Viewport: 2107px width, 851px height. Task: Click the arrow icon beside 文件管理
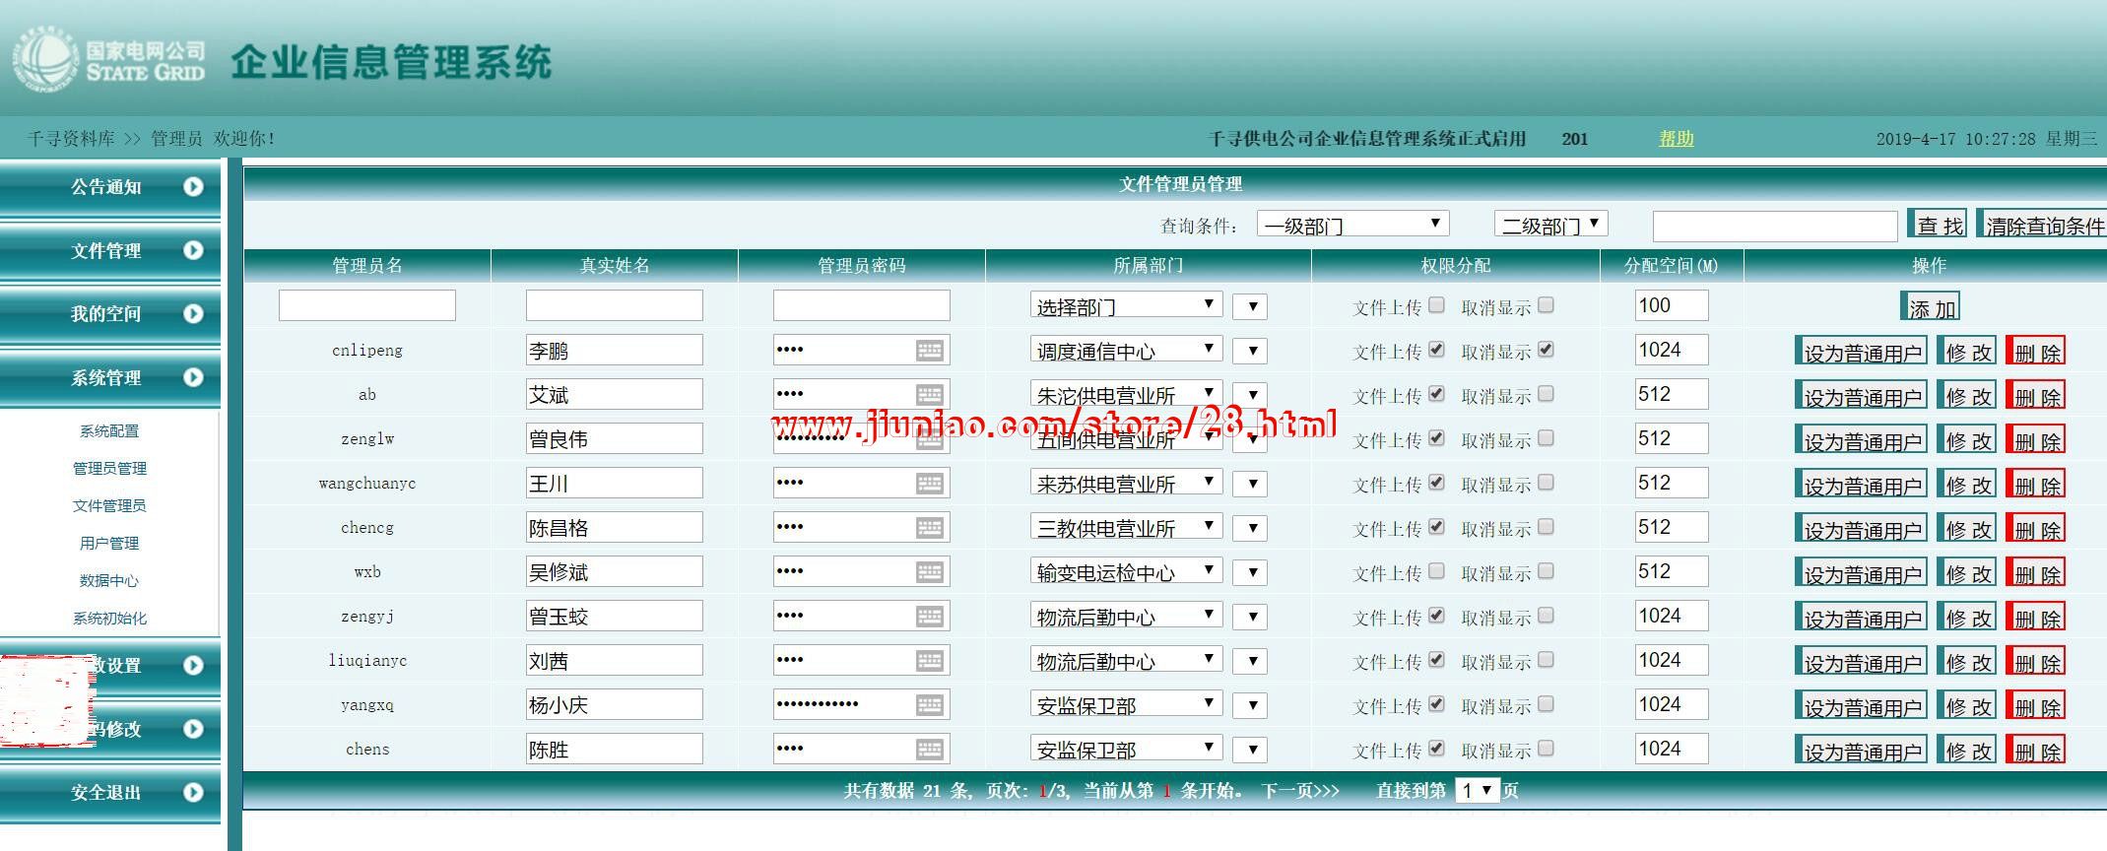193,250
